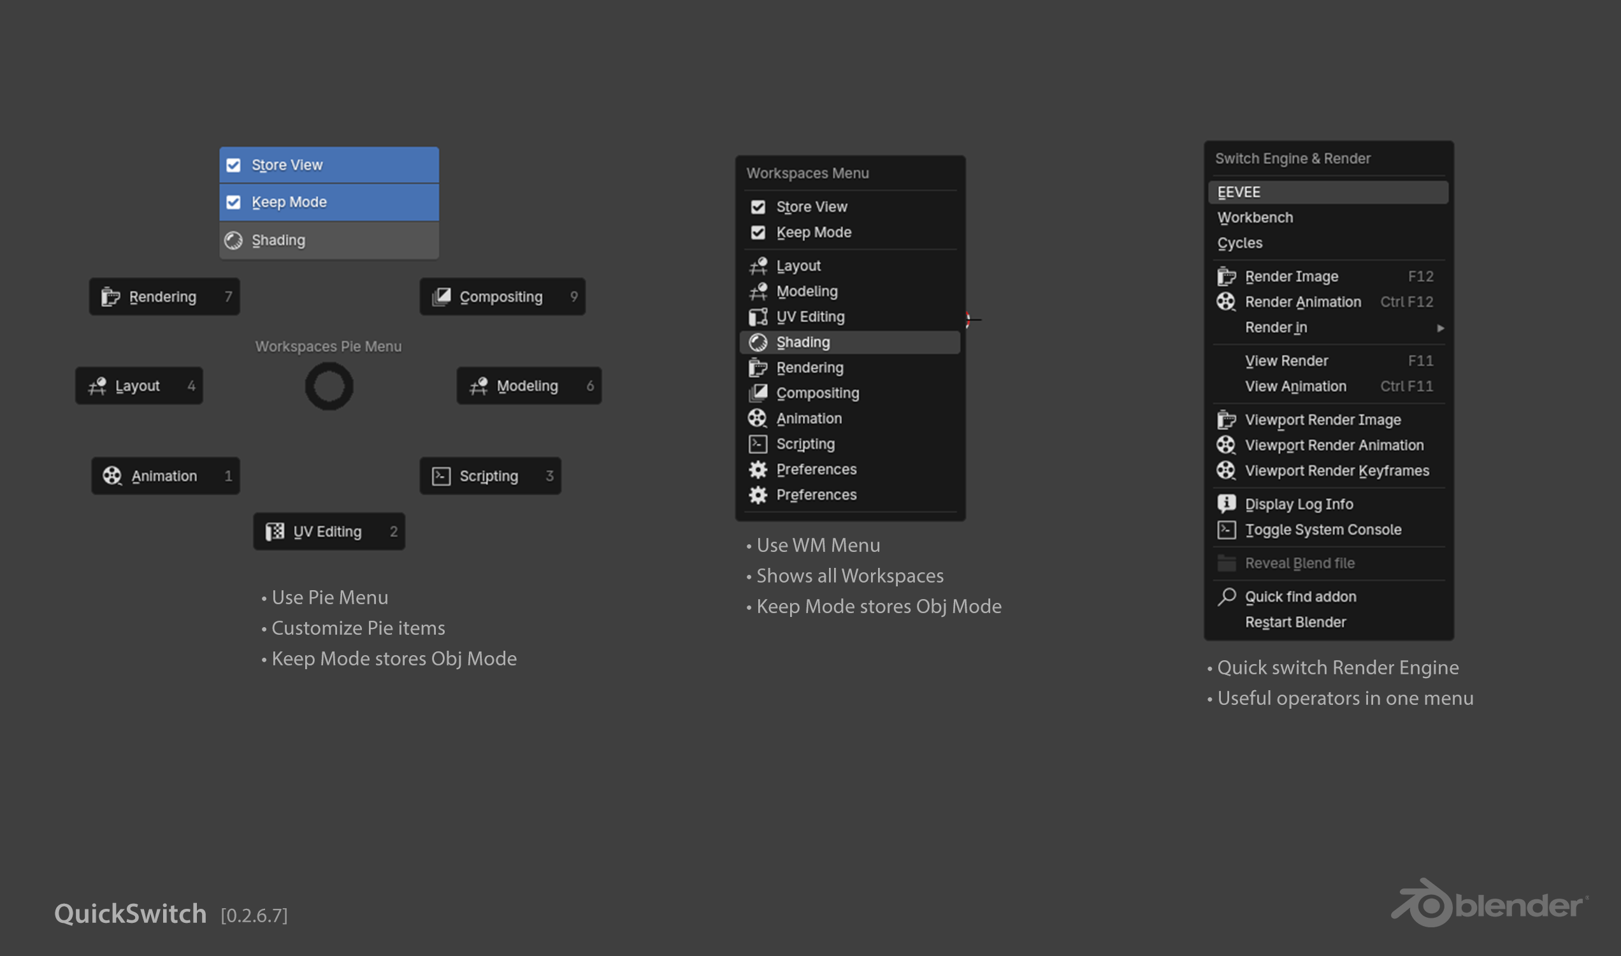Click the Shading sphere icon in Workspaces Menu
The image size is (1621, 956).
click(x=758, y=342)
